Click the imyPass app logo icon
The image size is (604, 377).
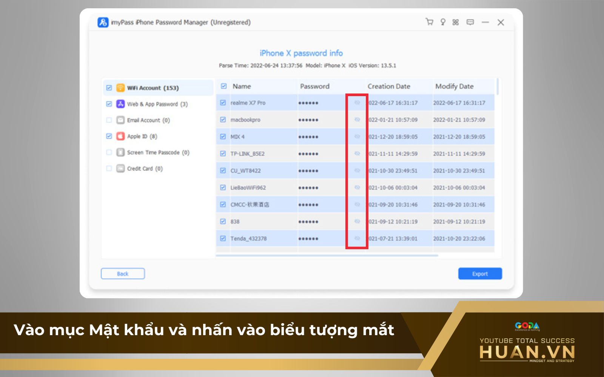click(x=103, y=22)
